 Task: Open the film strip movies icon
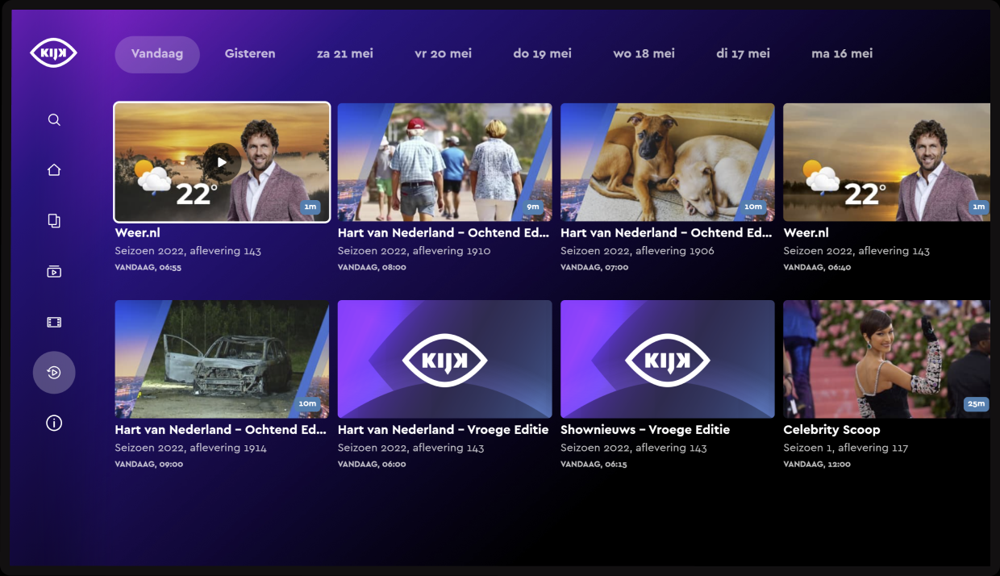click(x=54, y=323)
